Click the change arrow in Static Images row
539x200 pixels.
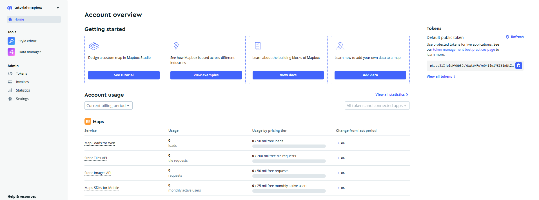(x=338, y=173)
